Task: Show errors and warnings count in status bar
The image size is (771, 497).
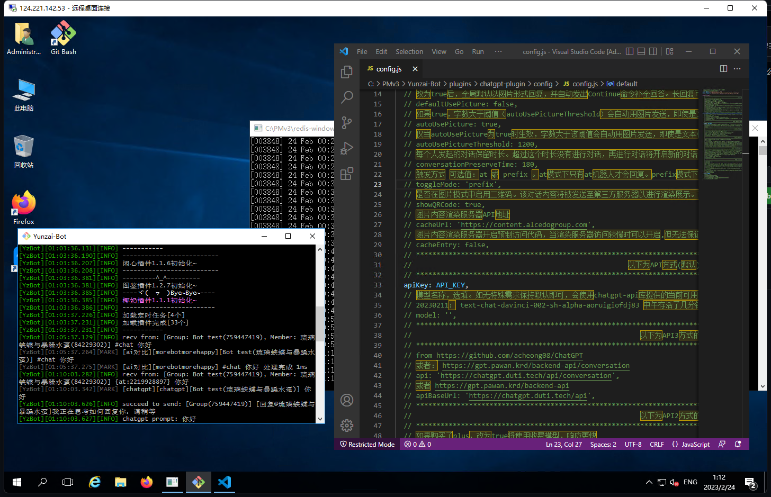Action: [418, 445]
